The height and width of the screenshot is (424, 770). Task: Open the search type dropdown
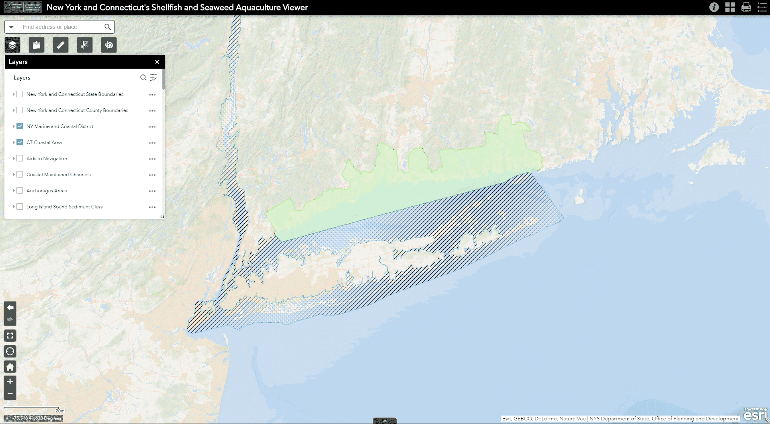coord(11,27)
